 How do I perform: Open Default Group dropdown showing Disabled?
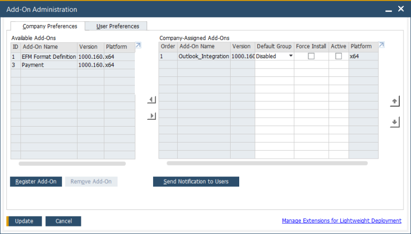(291, 56)
